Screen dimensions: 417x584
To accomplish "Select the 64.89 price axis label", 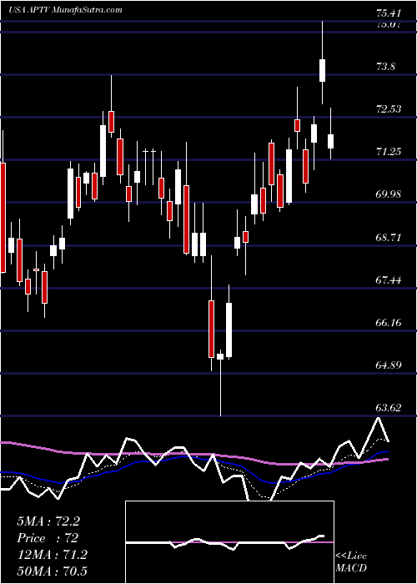I will 389,365.
